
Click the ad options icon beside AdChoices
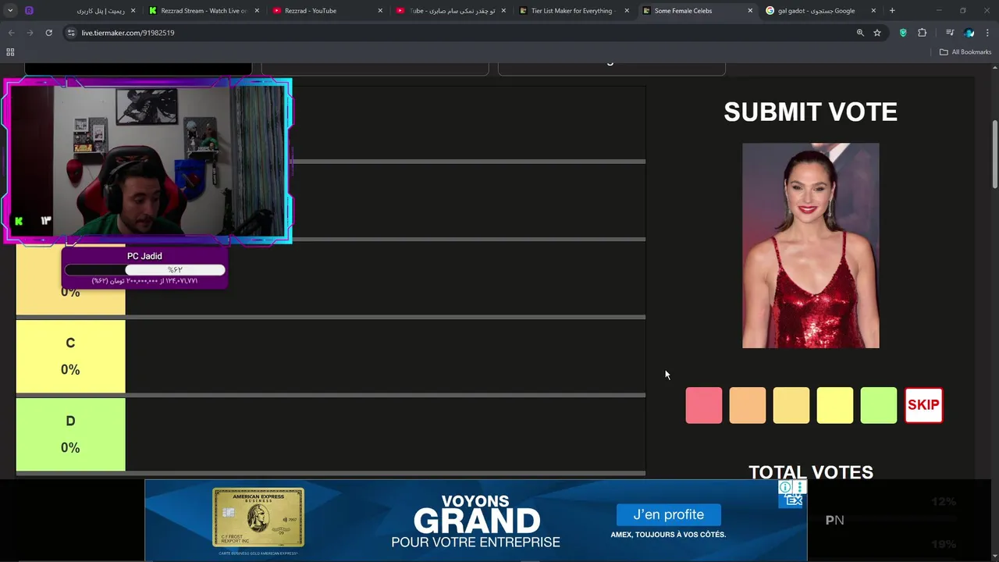(799, 487)
